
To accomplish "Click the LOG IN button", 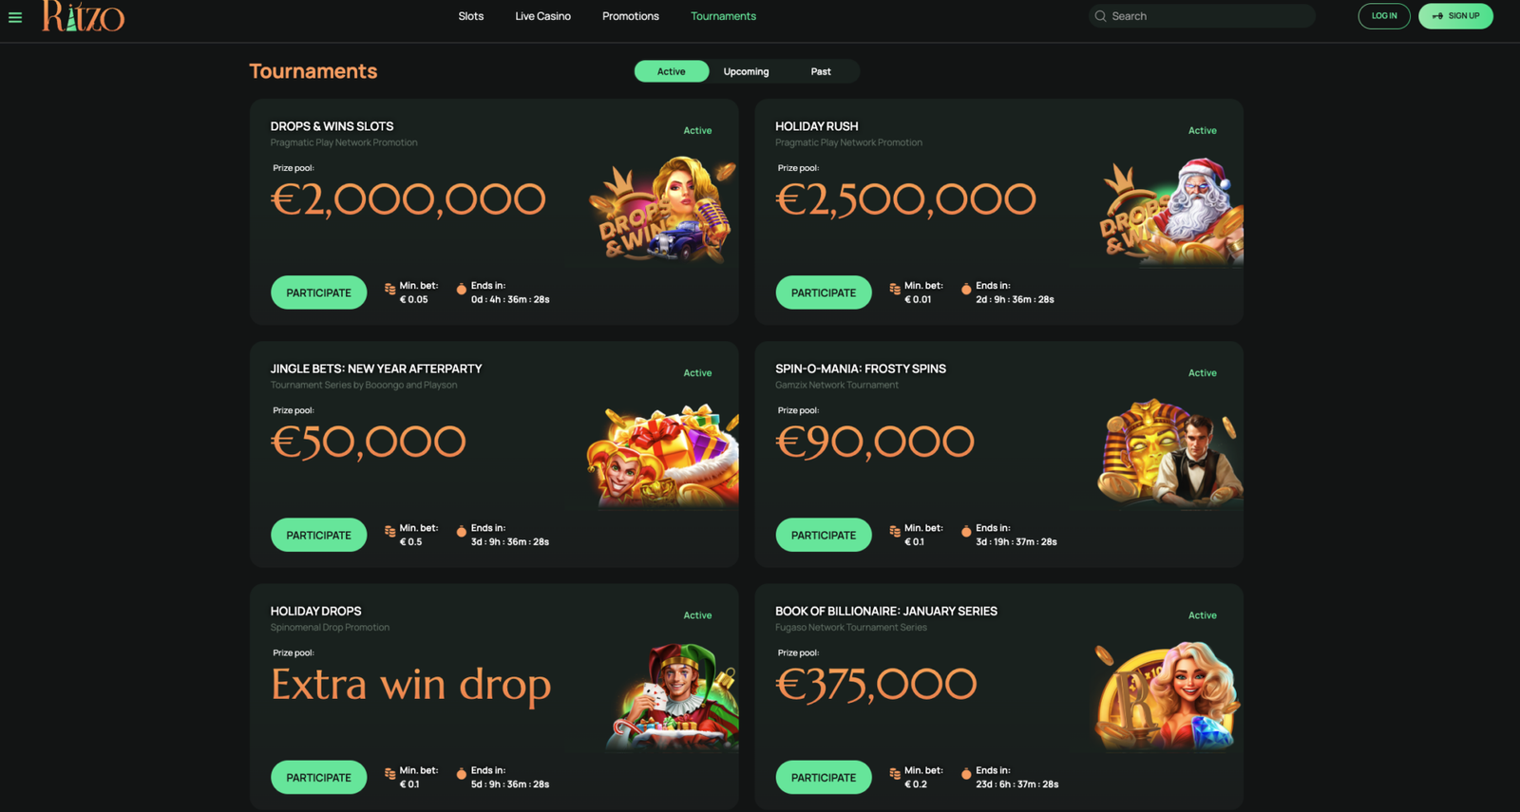I will (x=1384, y=16).
